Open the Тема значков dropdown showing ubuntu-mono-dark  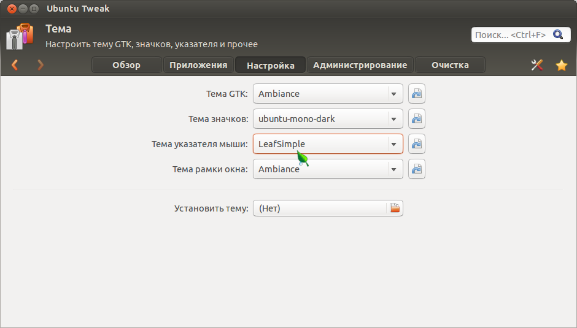click(x=328, y=119)
